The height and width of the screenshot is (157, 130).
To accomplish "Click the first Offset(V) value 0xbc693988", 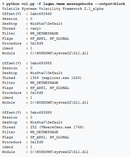I will 41,14.
